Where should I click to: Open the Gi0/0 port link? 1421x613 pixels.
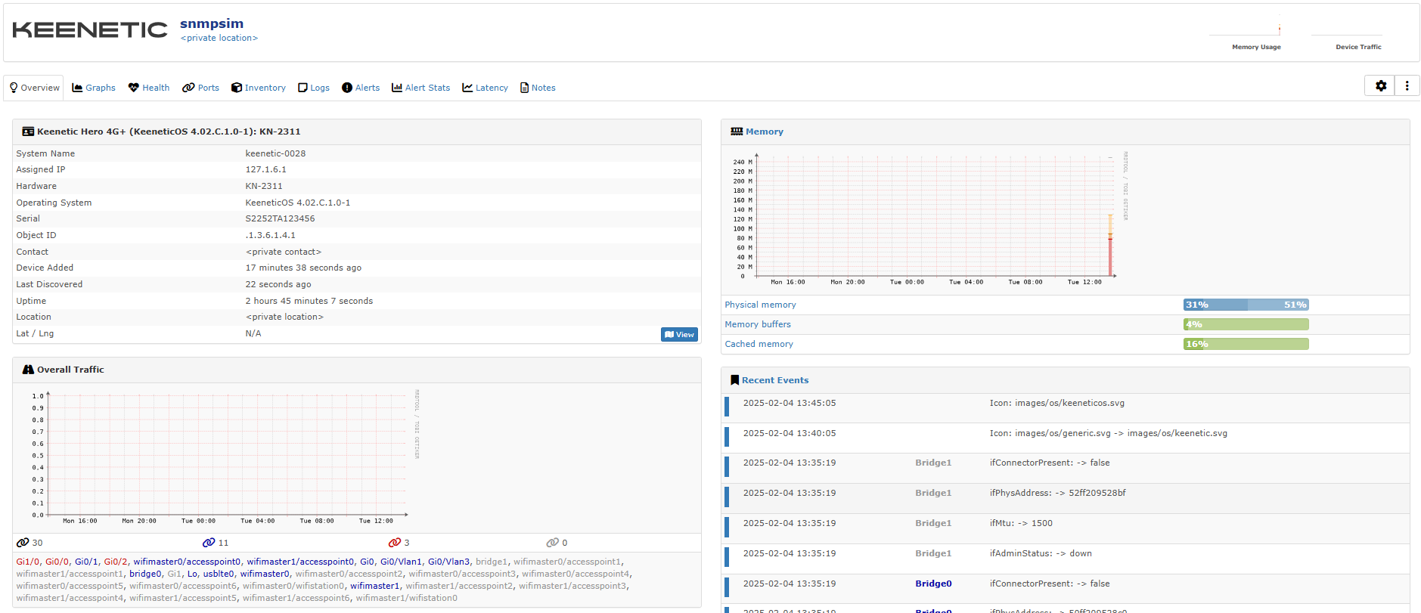[x=57, y=562]
